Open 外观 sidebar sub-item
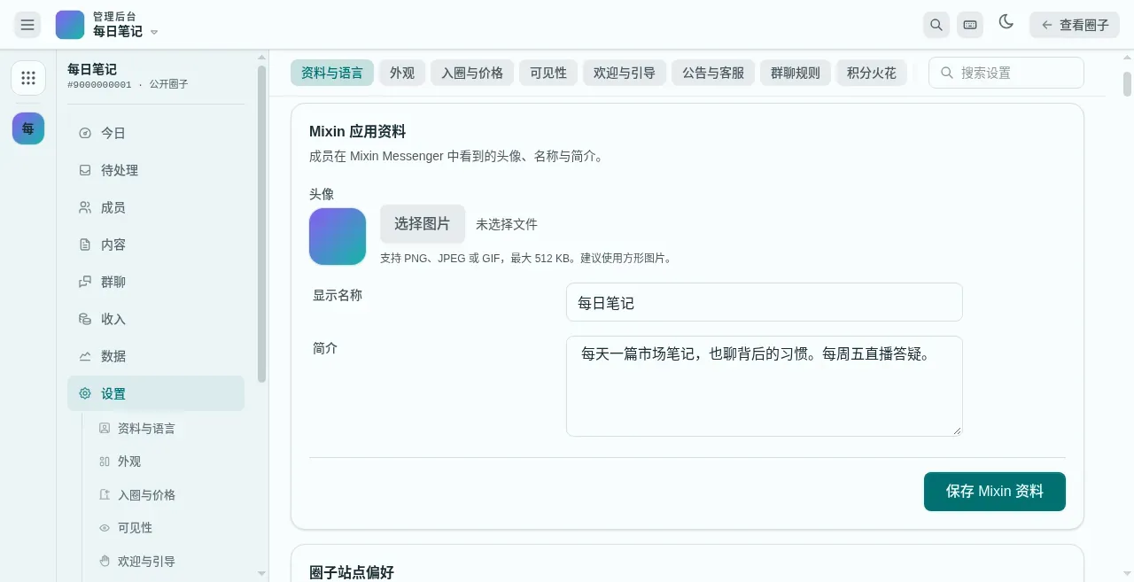This screenshot has width=1134, height=582. [120, 462]
